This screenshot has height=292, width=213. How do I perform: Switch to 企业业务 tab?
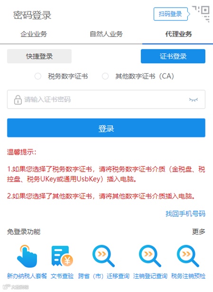[34, 34]
